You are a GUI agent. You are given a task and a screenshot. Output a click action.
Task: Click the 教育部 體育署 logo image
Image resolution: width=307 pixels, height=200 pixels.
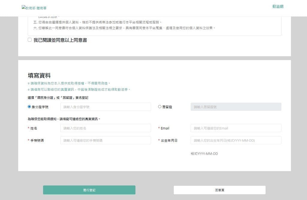(x=34, y=8)
